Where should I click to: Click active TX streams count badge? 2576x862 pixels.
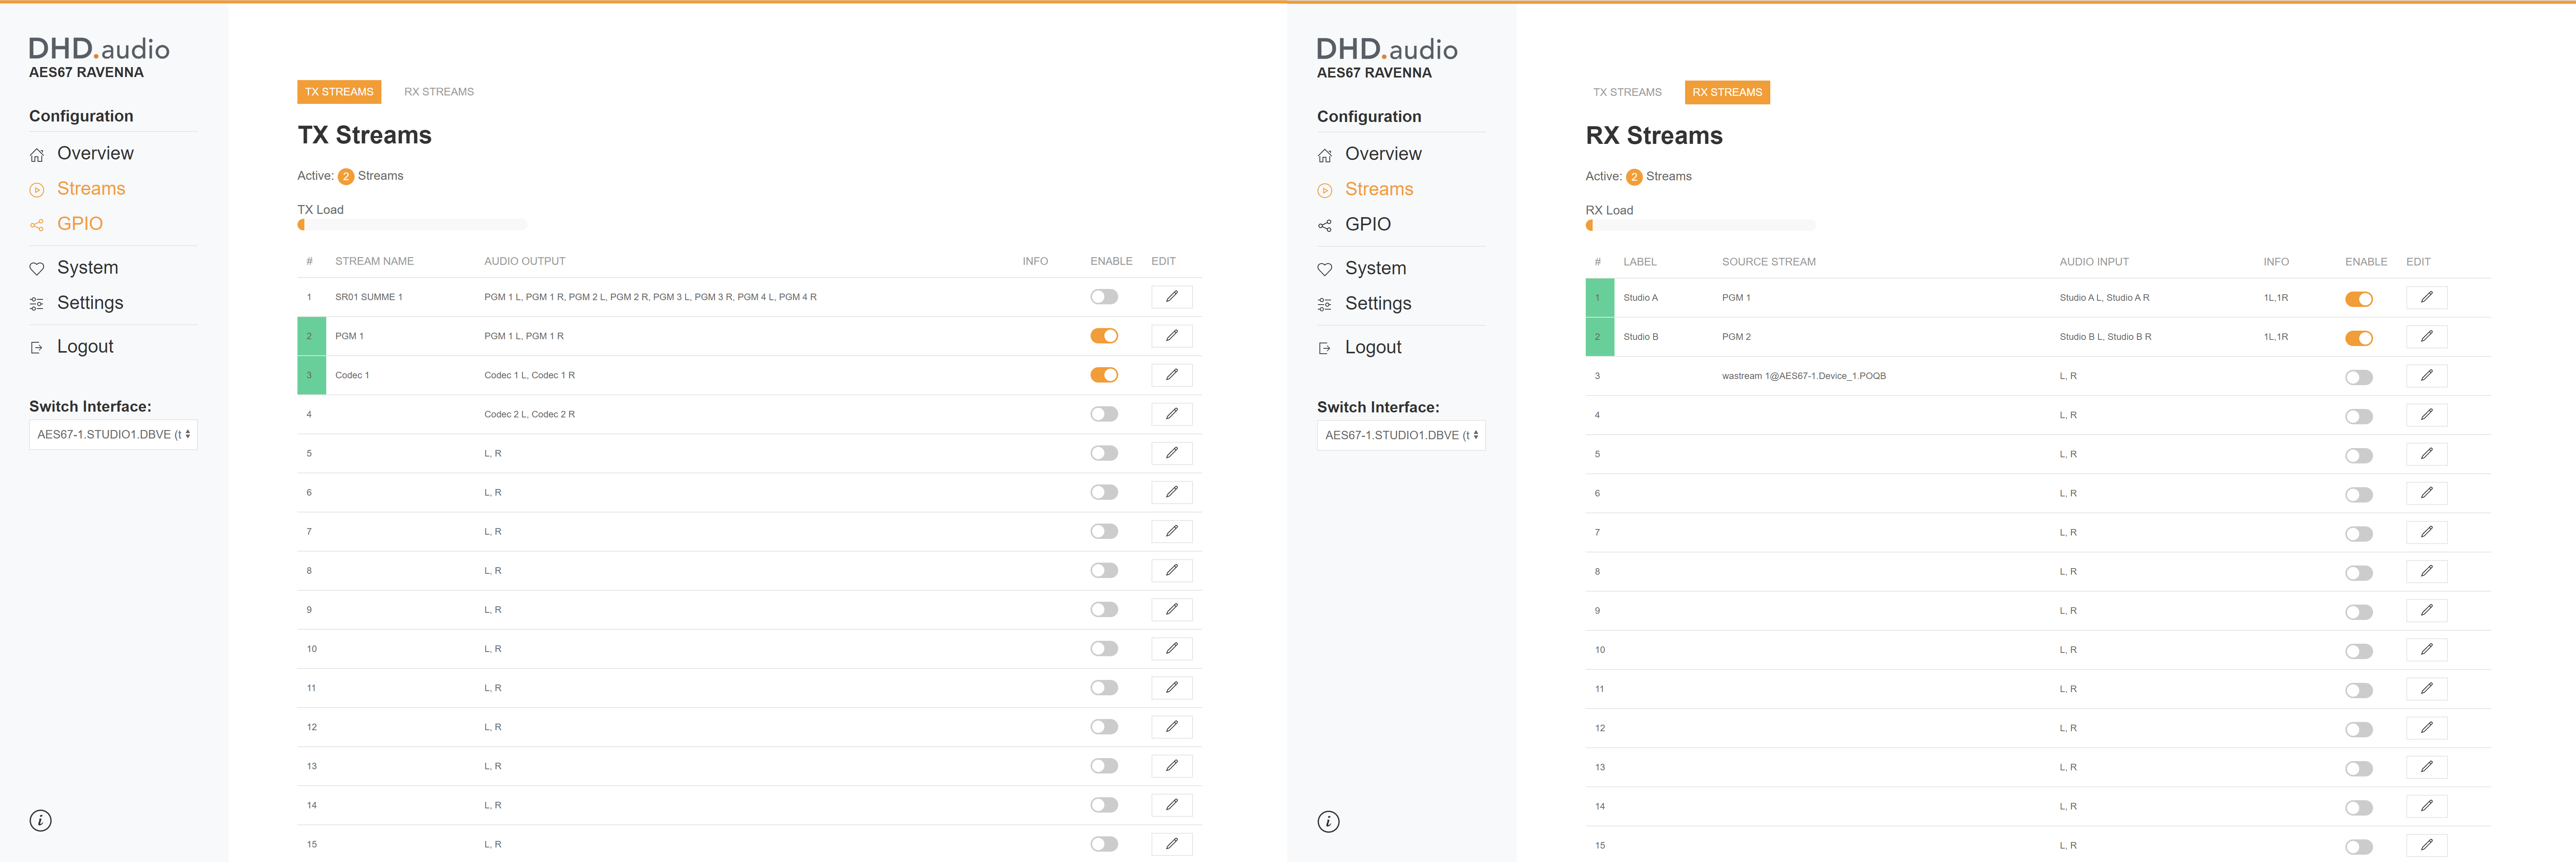click(x=346, y=177)
